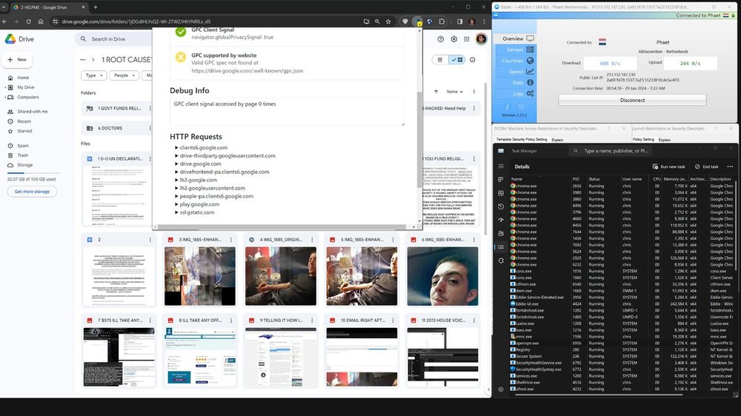The height and width of the screenshot is (416, 741).
Task: Switch Drive to grid layout
Action: 457,59
